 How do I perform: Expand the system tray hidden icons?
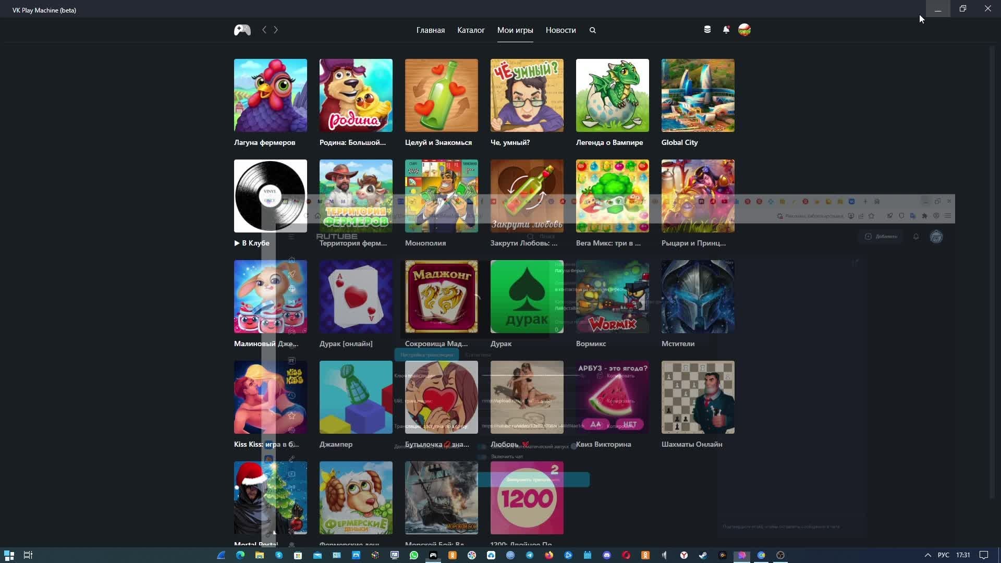(x=927, y=555)
